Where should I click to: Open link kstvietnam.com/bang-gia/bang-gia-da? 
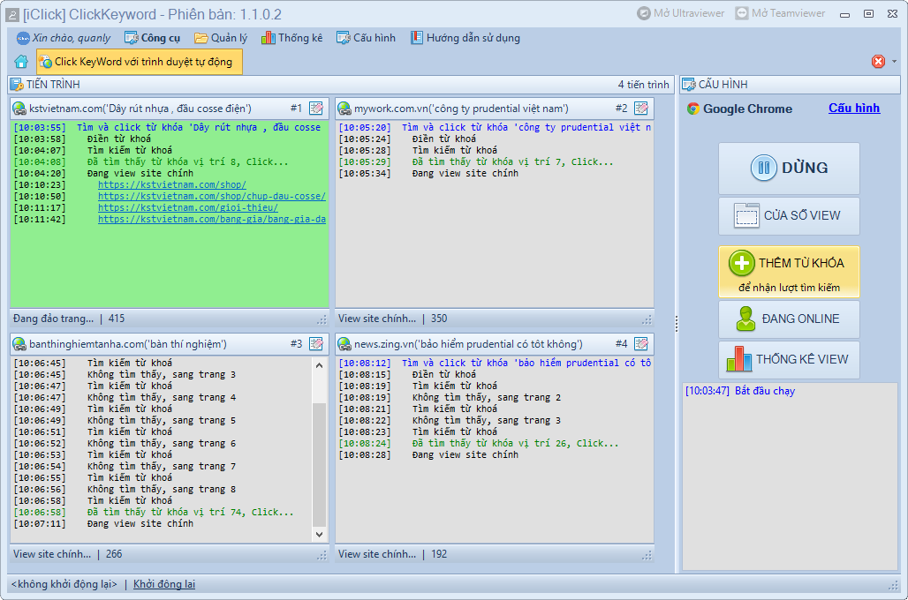[211, 220]
